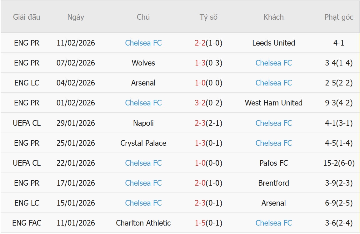Select the Napoli home team name
360x234 pixels.
(x=143, y=123)
